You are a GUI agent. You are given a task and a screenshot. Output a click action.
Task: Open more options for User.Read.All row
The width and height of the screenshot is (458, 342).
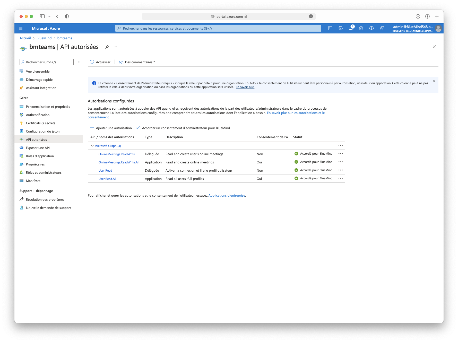point(340,178)
